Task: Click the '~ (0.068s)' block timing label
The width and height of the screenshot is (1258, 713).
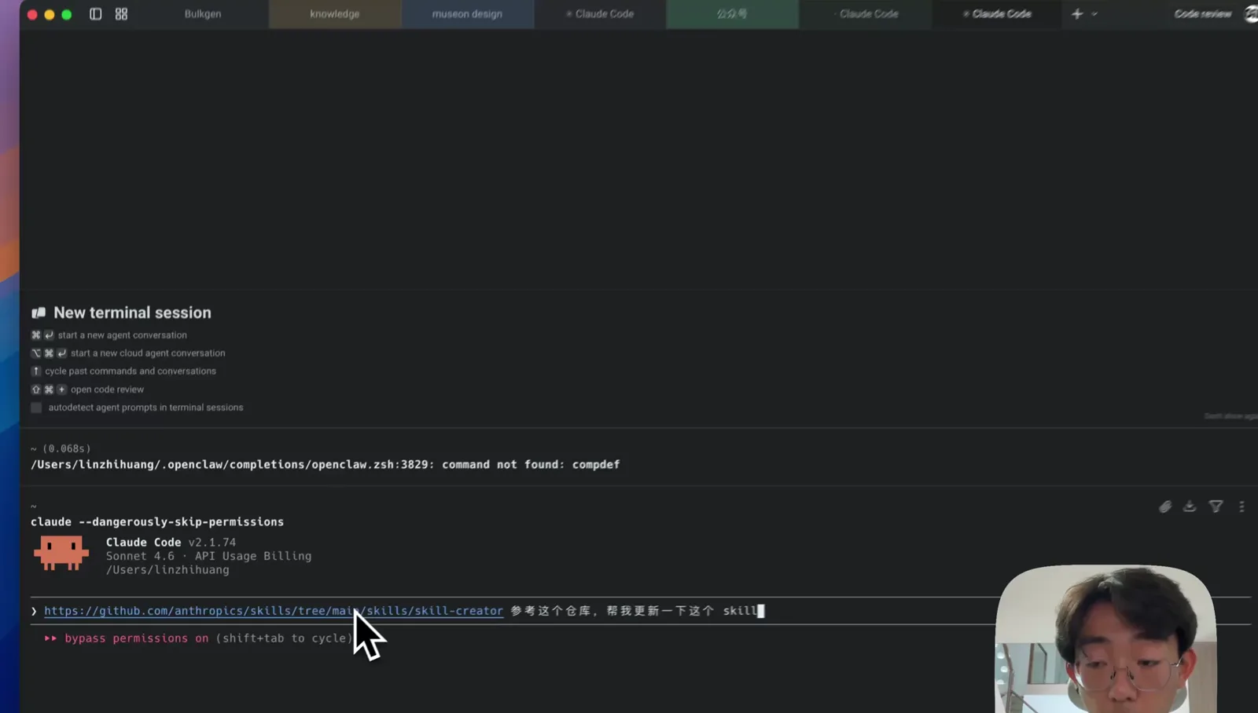Action: [x=61, y=448]
